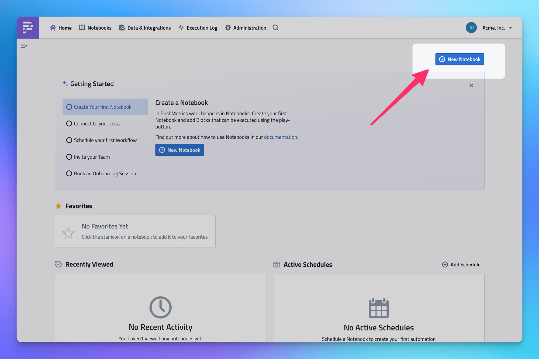Select the Connect to your Data step
The width and height of the screenshot is (539, 359).
point(96,124)
